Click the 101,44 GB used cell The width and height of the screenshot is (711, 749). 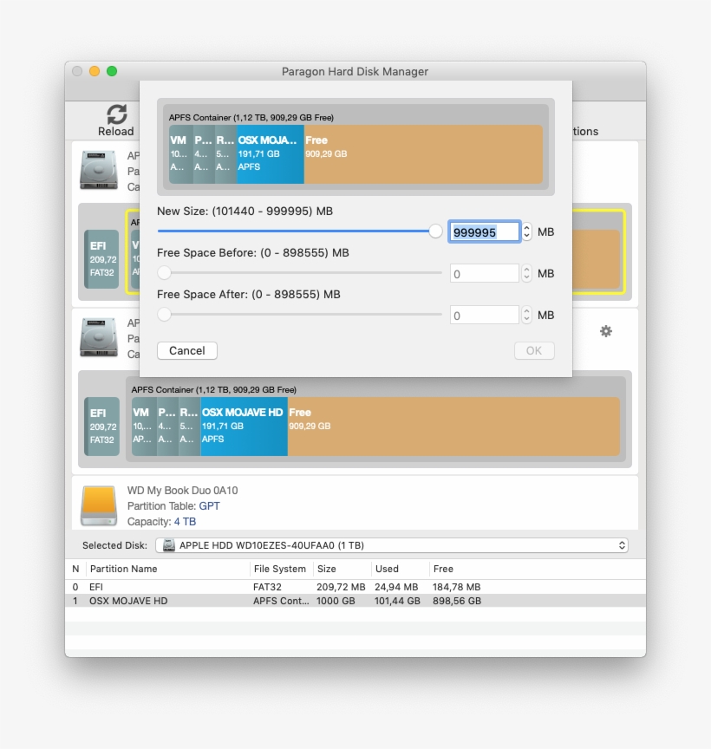tap(397, 601)
